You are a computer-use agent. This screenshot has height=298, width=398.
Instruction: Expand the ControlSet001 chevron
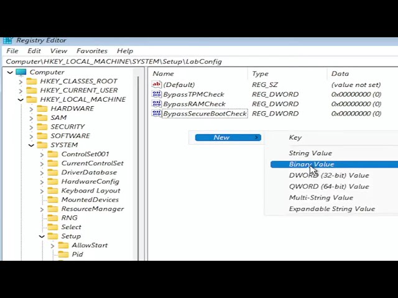(42, 155)
